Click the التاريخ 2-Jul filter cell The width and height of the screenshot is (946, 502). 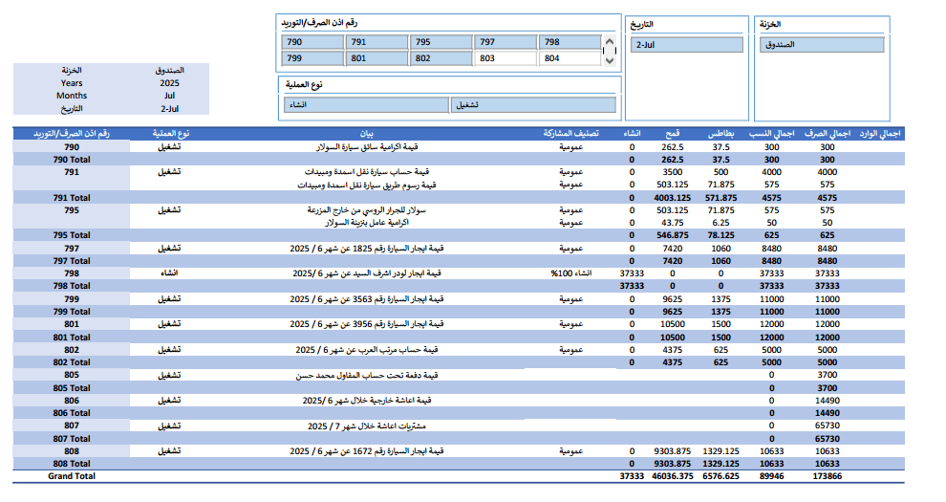coord(169,109)
